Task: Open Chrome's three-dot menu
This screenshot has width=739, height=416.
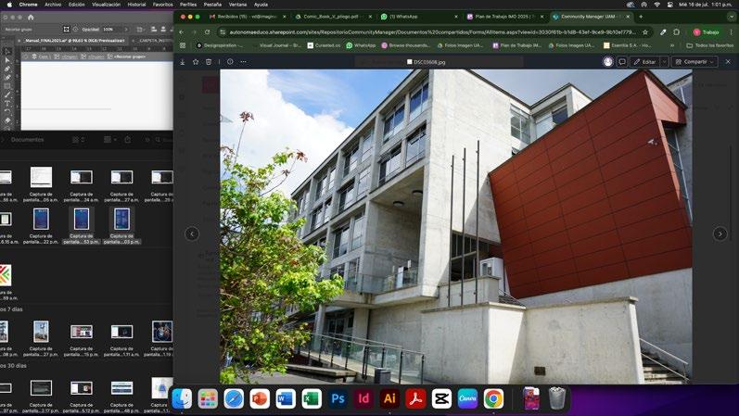Action: pos(731,32)
